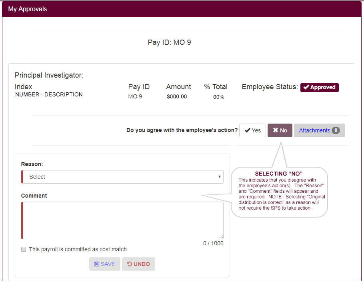
Task: Click the dropdown arrow on the Reason field
Action: click(x=219, y=176)
